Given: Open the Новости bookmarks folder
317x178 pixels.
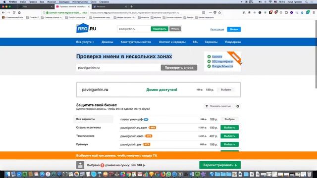Looking at the screenshot, I should (144, 18).
